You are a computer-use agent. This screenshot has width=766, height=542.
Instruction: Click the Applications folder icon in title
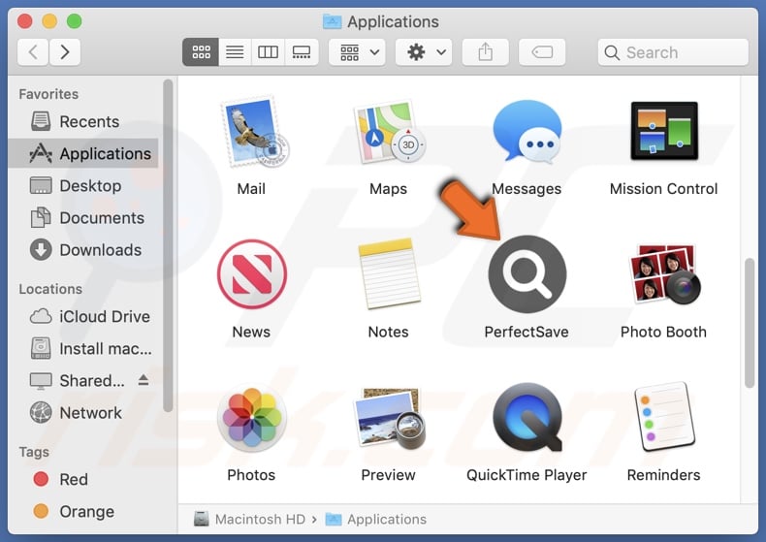(x=333, y=21)
